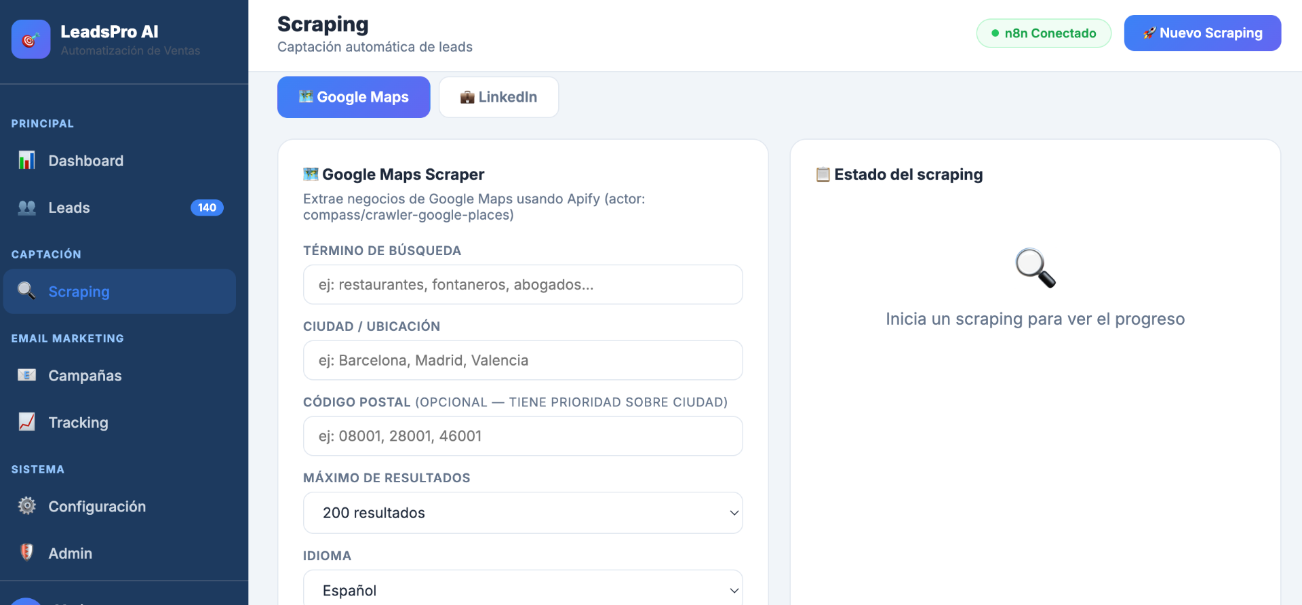
Task: Click the Scraping magnifier icon in the sidebar
Action: 26,291
